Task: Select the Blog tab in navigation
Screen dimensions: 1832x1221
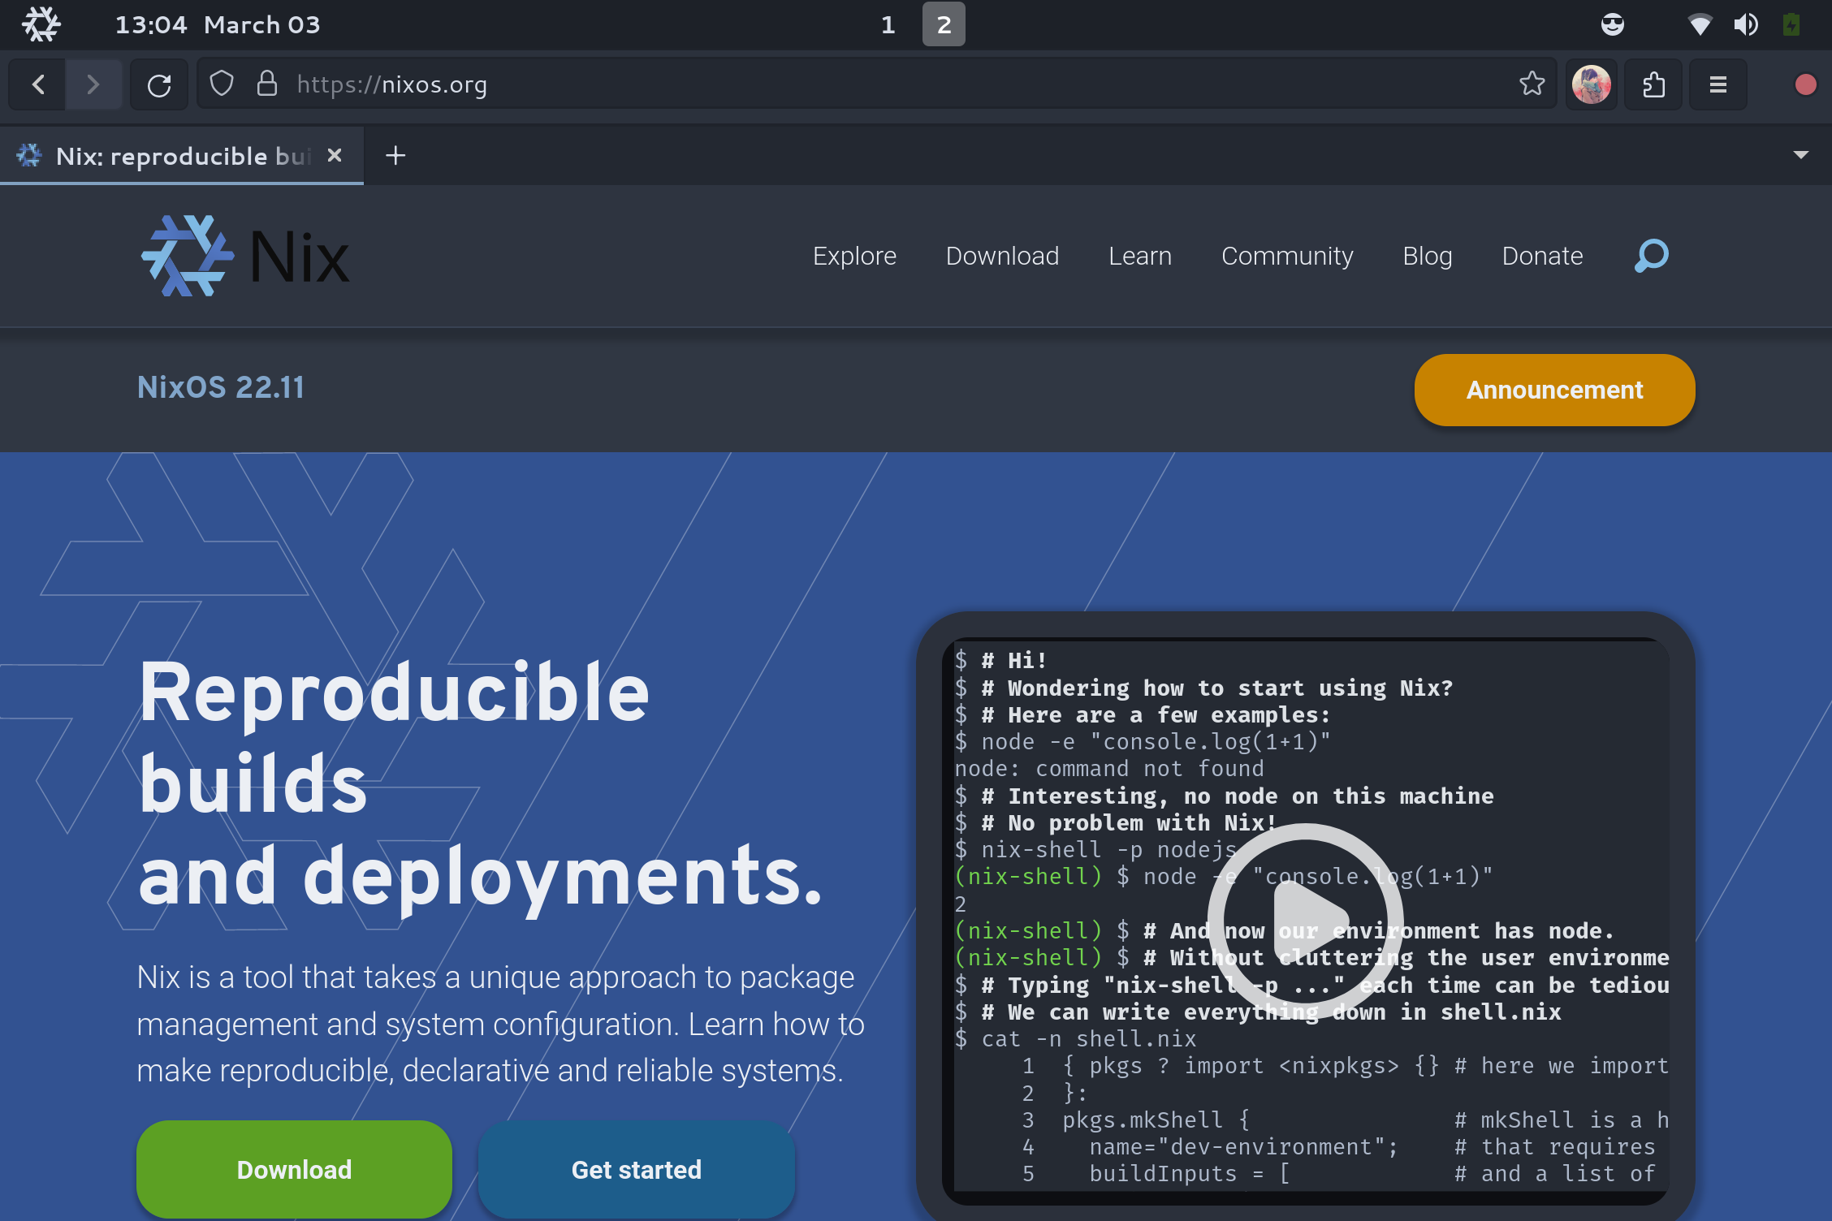Action: pos(1427,255)
